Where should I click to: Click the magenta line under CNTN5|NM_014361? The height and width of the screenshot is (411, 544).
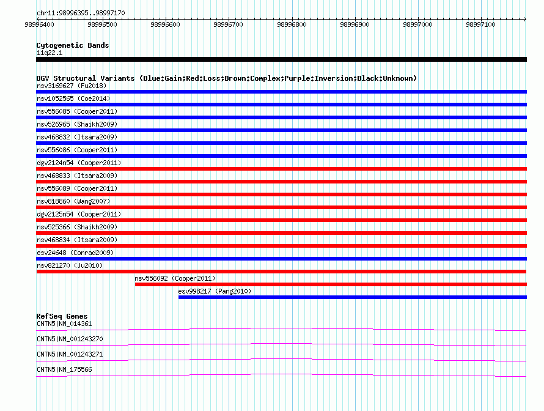click(281, 329)
